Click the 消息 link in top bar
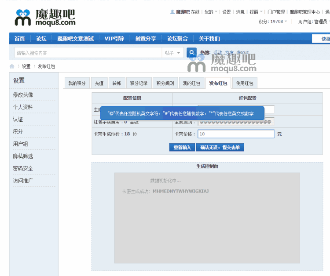This screenshot has width=330, height=276. pos(240,12)
